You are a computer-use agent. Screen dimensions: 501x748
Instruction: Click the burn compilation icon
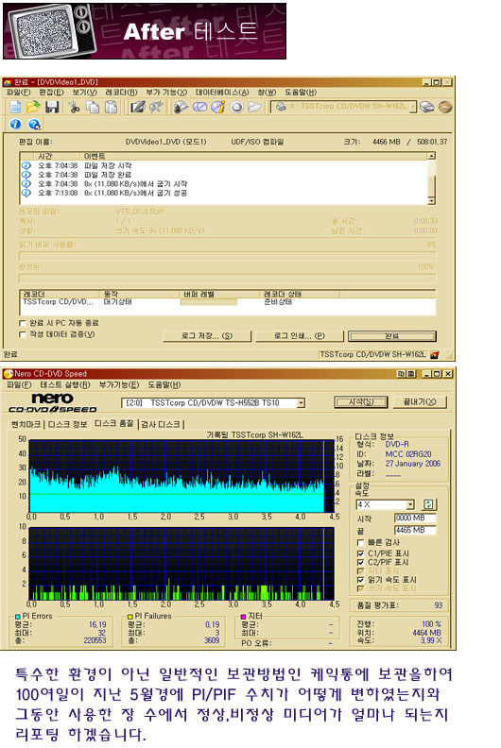(x=181, y=107)
